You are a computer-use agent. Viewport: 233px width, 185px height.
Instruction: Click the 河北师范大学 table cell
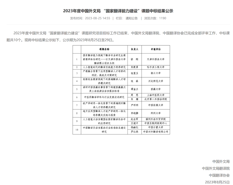pos(155,81)
